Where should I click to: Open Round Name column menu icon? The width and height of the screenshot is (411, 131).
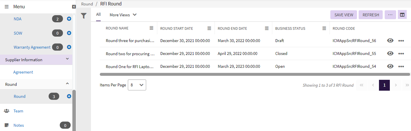[151, 28]
